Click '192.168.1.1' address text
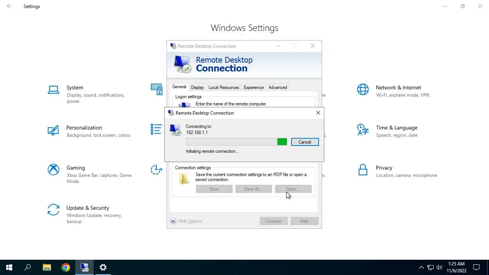 (197, 133)
